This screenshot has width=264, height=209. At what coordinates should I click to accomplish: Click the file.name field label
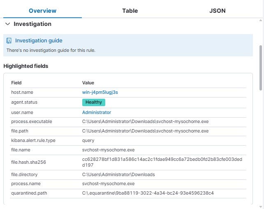pyautogui.click(x=21, y=150)
